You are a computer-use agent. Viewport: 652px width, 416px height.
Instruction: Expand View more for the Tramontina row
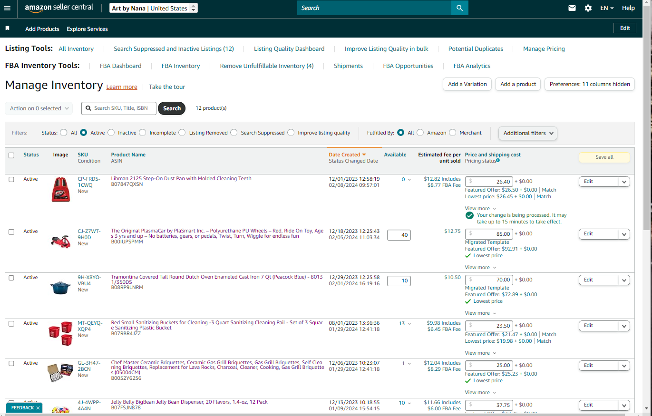[480, 313]
